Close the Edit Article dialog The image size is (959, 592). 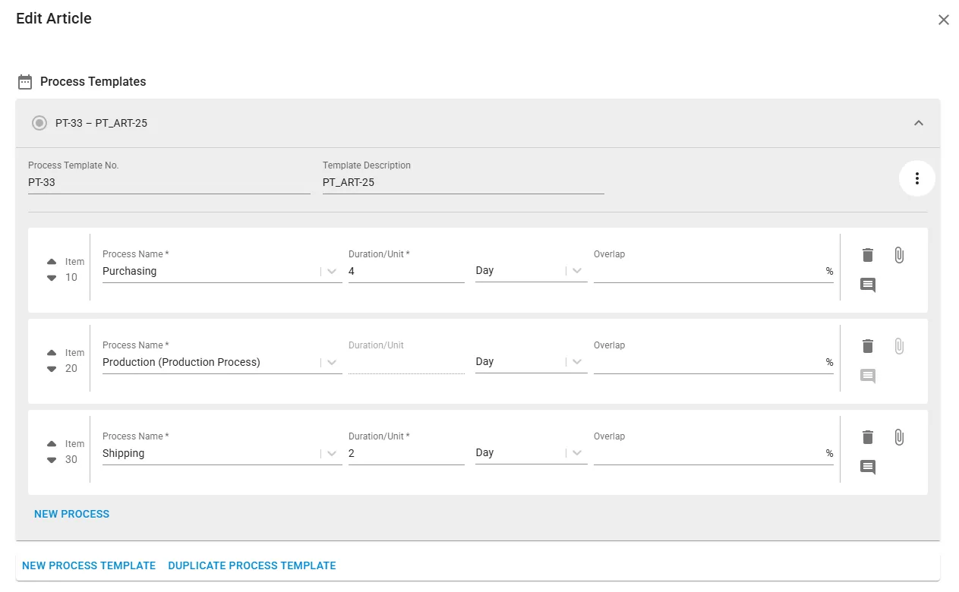click(x=944, y=20)
